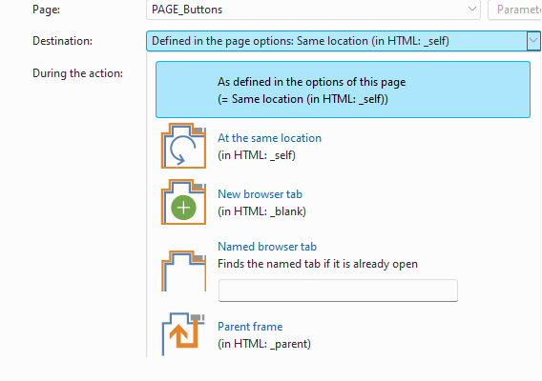The image size is (542, 381).
Task: Click the green plus New browser tab icon
Action: tap(183, 202)
